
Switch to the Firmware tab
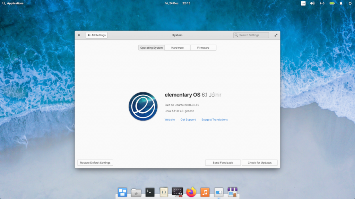coord(203,47)
